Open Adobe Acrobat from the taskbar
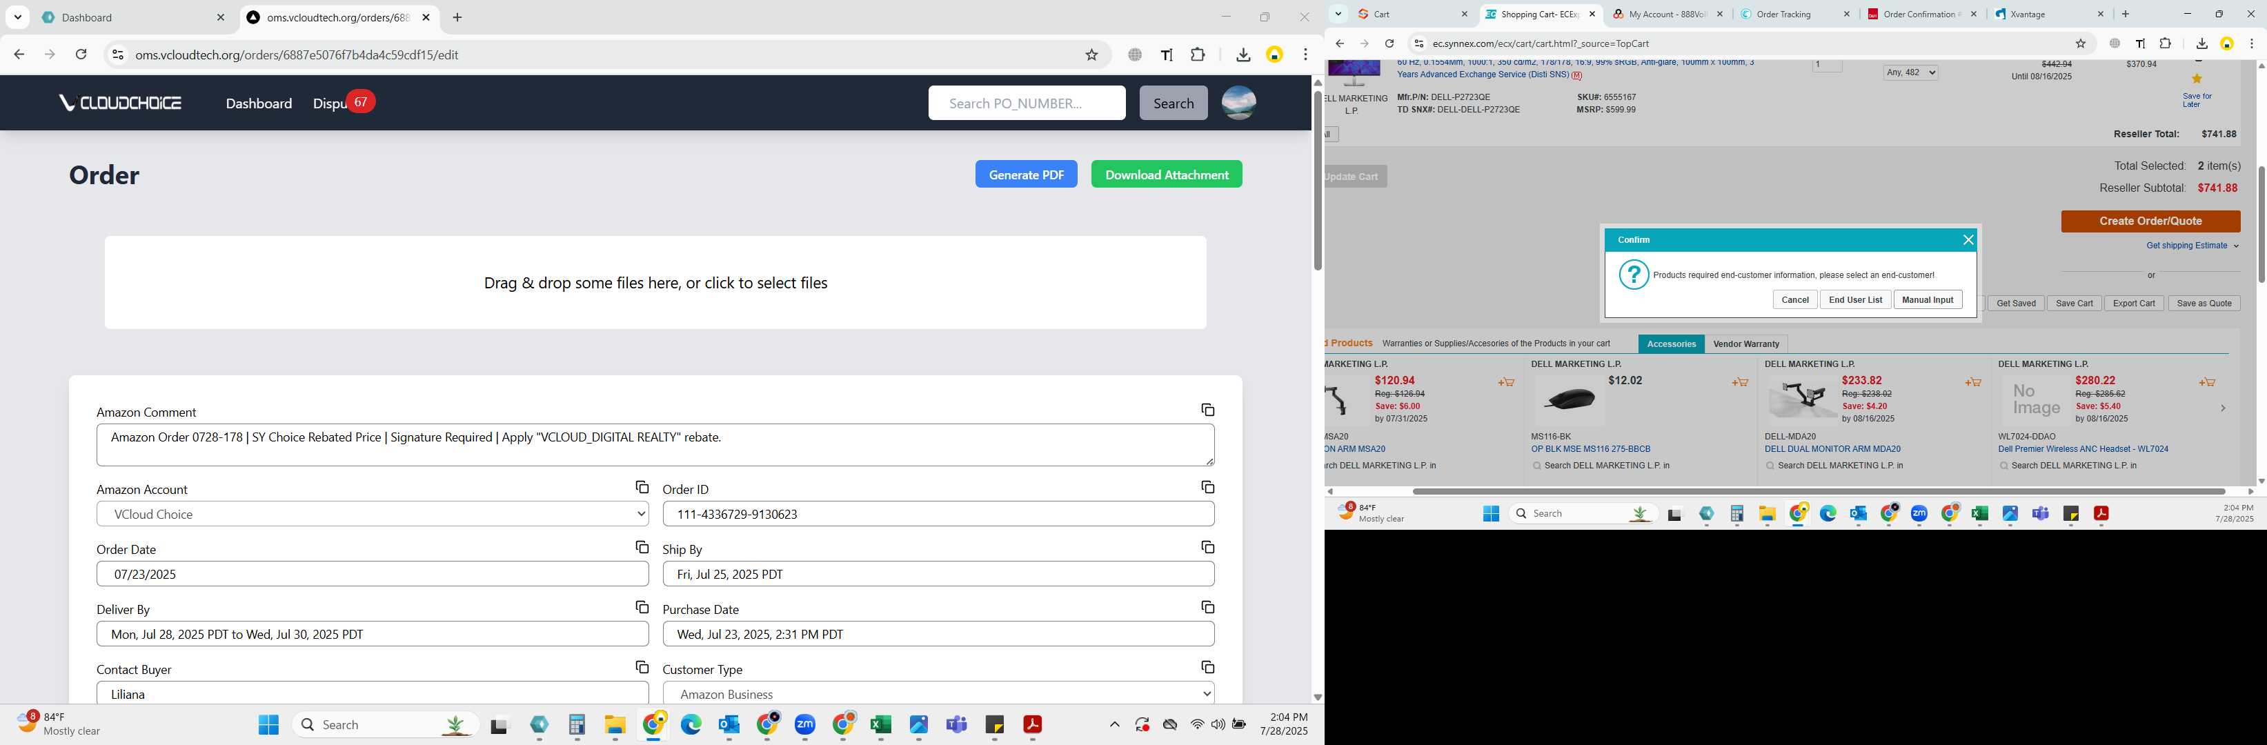 pos(1031,724)
